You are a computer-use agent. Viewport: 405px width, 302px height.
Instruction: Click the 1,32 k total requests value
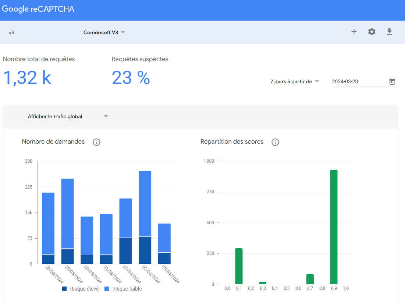point(27,77)
